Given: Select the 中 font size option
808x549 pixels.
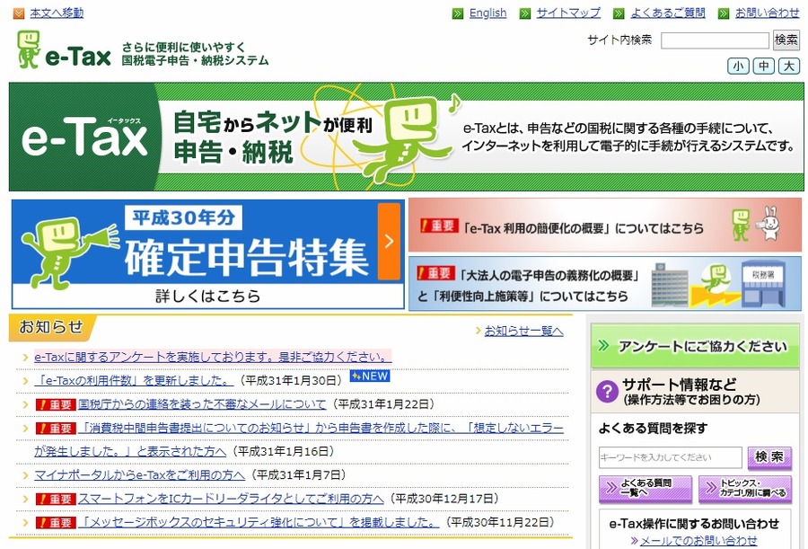Looking at the screenshot, I should [x=763, y=66].
